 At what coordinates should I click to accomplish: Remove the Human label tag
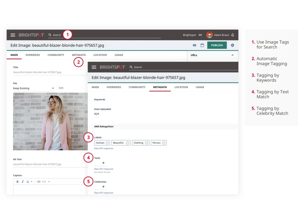coord(107,142)
